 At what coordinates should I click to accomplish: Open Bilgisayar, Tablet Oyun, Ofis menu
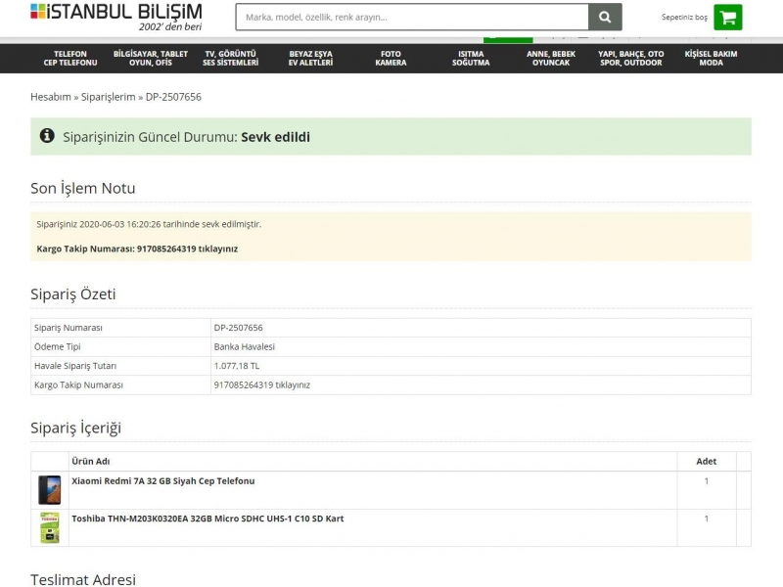151,59
